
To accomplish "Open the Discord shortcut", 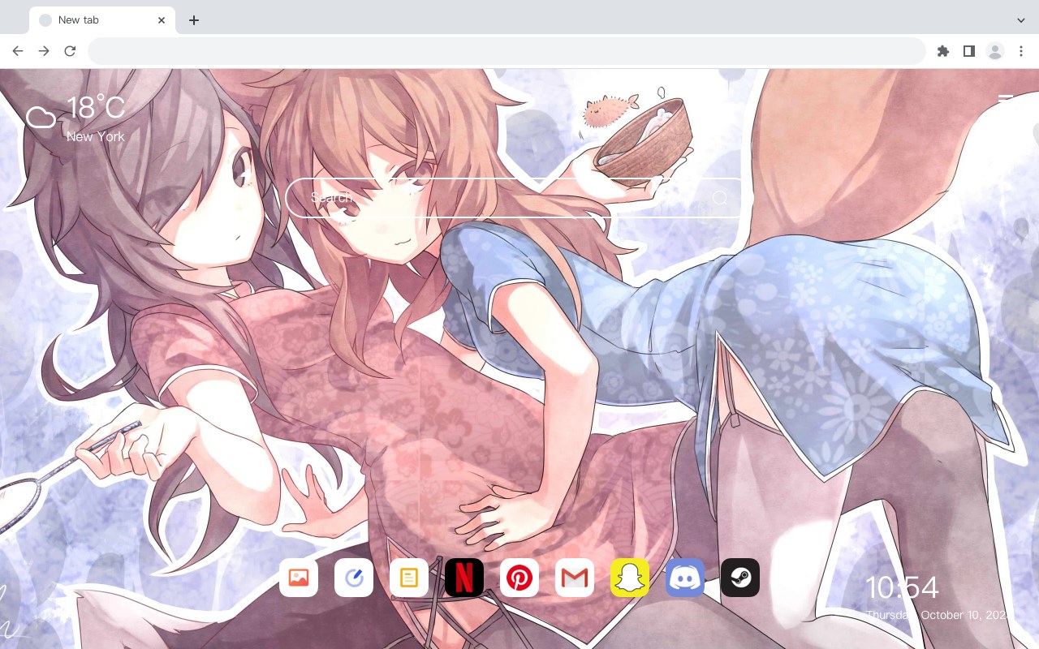I will point(685,578).
